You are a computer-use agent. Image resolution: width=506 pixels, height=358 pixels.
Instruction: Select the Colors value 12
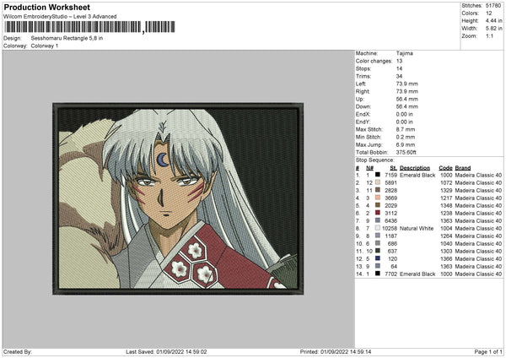point(489,14)
